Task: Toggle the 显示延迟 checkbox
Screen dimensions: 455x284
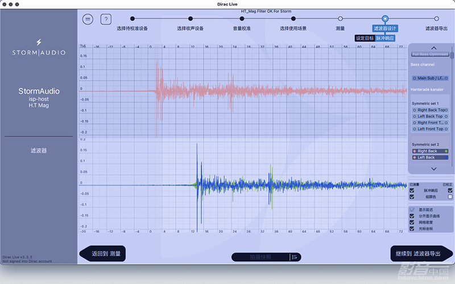Action: (412, 210)
